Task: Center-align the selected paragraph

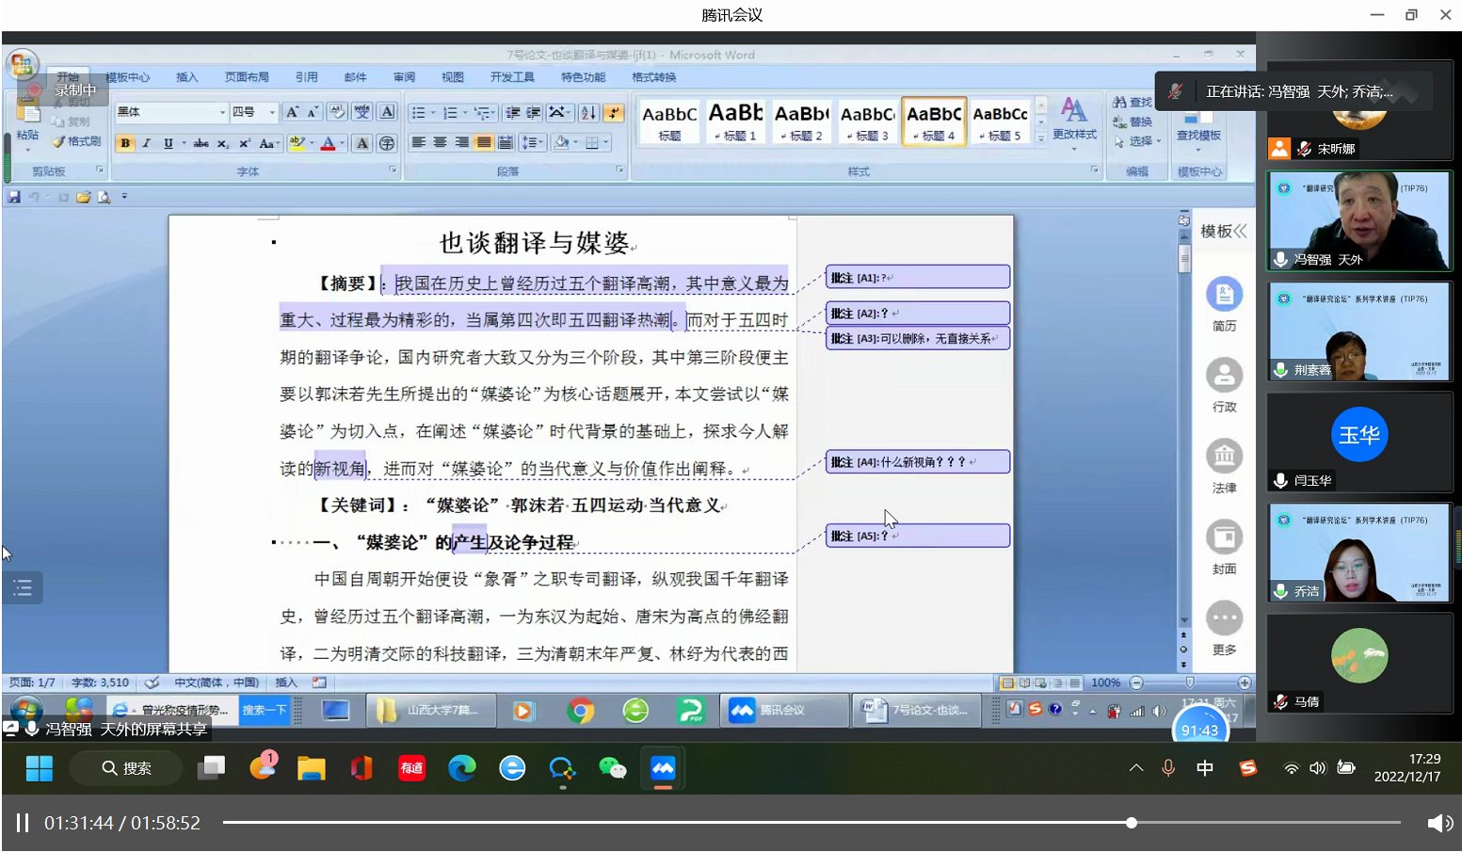Action: 440,141
